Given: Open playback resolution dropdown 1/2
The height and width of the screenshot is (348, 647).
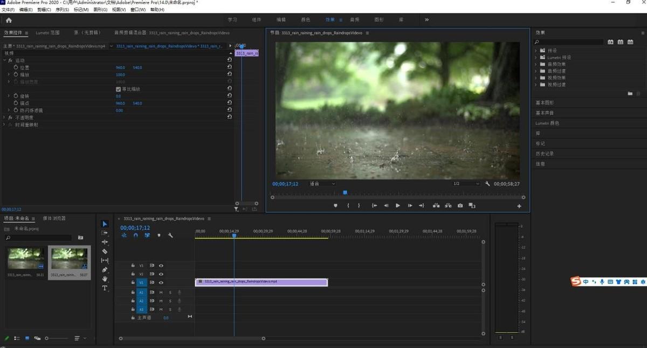Looking at the screenshot, I should click(466, 184).
